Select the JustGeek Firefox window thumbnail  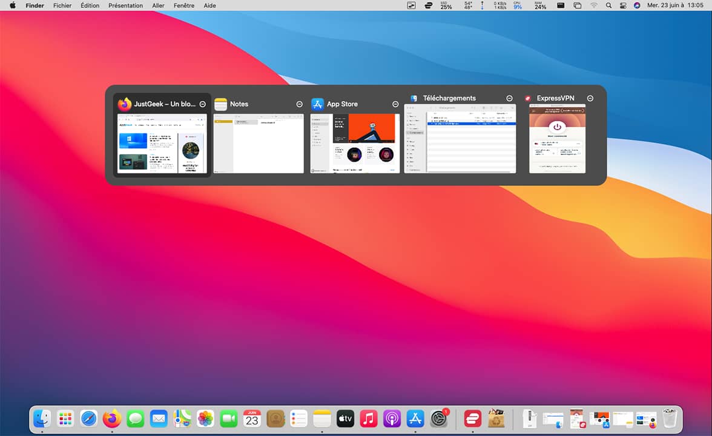pos(162,144)
